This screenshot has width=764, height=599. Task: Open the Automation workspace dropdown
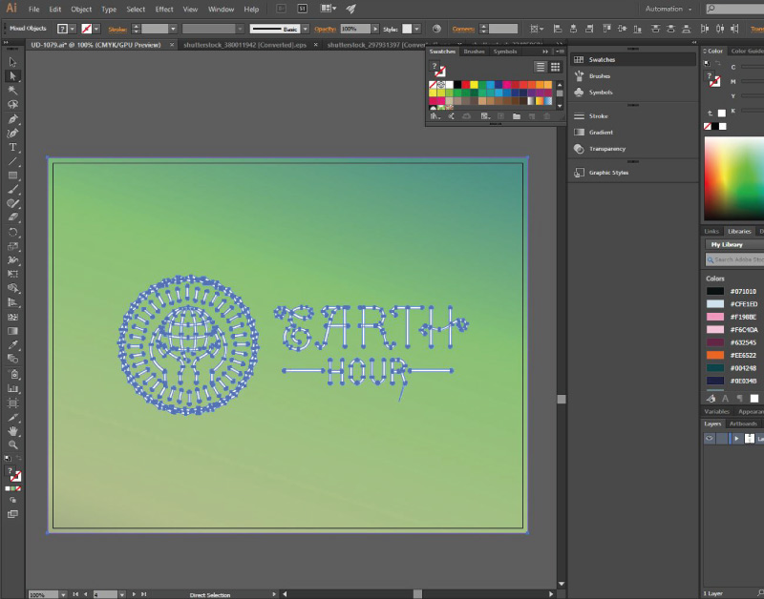pos(668,9)
